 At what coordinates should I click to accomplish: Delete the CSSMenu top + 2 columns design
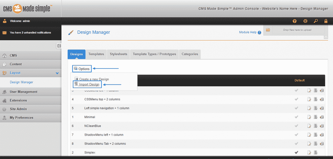(x=322, y=99)
